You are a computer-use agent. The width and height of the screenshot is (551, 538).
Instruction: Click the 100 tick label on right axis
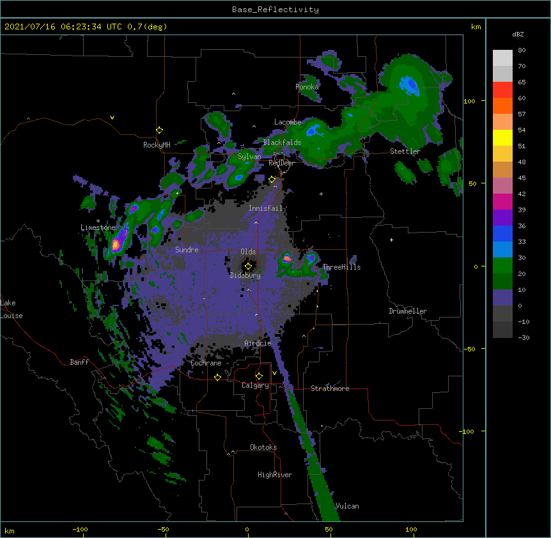469,102
